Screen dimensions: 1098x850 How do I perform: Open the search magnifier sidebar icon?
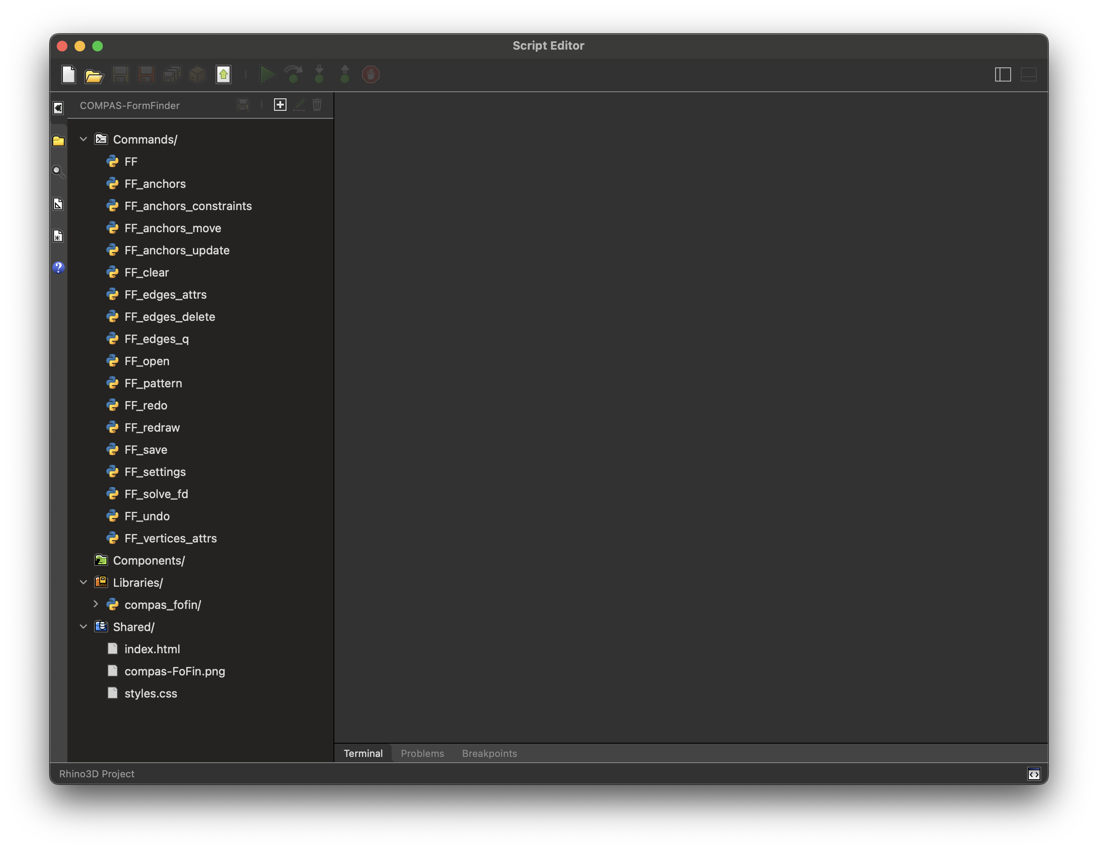tap(59, 172)
